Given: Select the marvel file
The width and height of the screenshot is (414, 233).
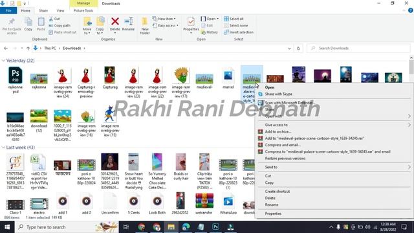Looking at the screenshot, I should coord(228,78).
